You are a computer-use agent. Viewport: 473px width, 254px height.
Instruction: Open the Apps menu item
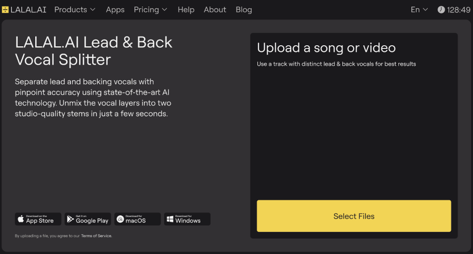point(115,10)
